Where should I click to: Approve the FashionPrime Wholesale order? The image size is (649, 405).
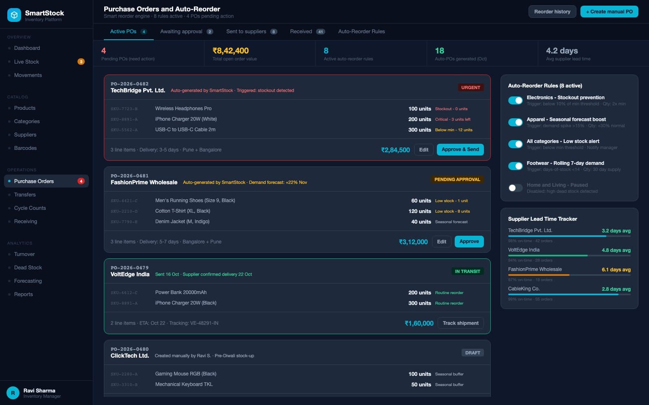tap(469, 241)
